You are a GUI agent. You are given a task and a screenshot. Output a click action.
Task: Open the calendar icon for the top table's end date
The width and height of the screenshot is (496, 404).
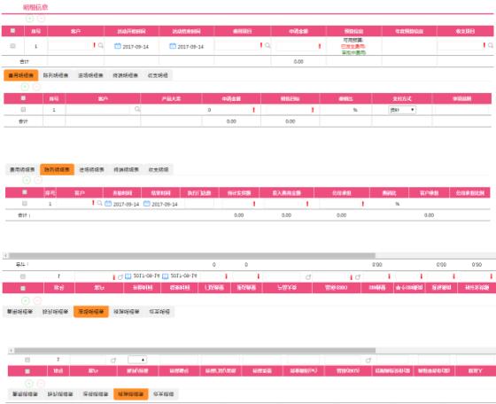click(173, 46)
